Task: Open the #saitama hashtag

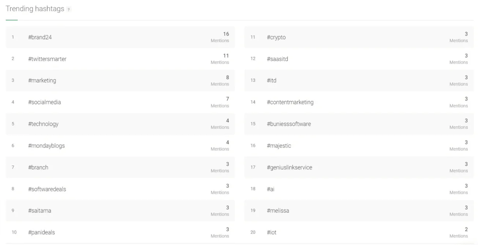Action: pyautogui.click(x=40, y=210)
